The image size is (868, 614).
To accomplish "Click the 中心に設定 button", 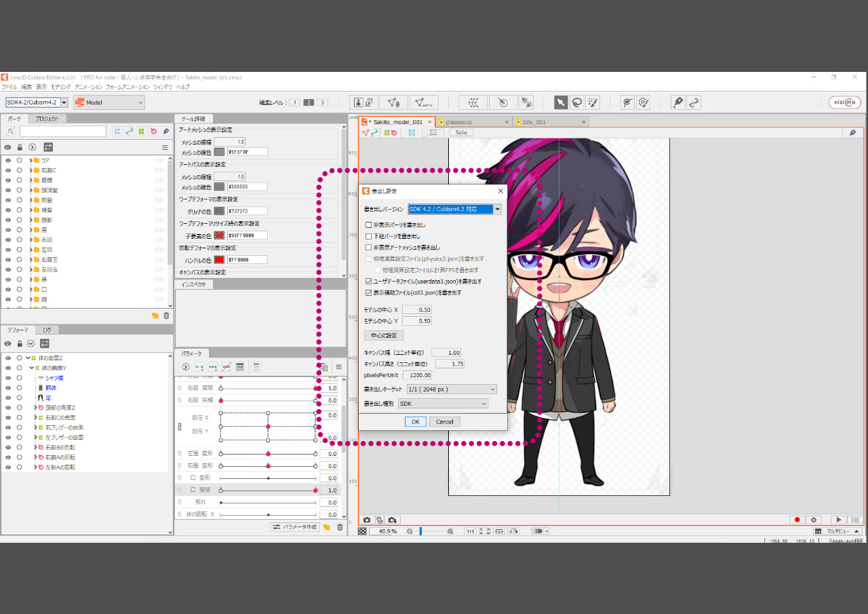I will point(384,335).
